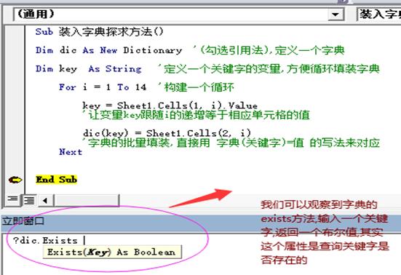
Task: Click the Dim key As String line
Action: click(x=89, y=68)
